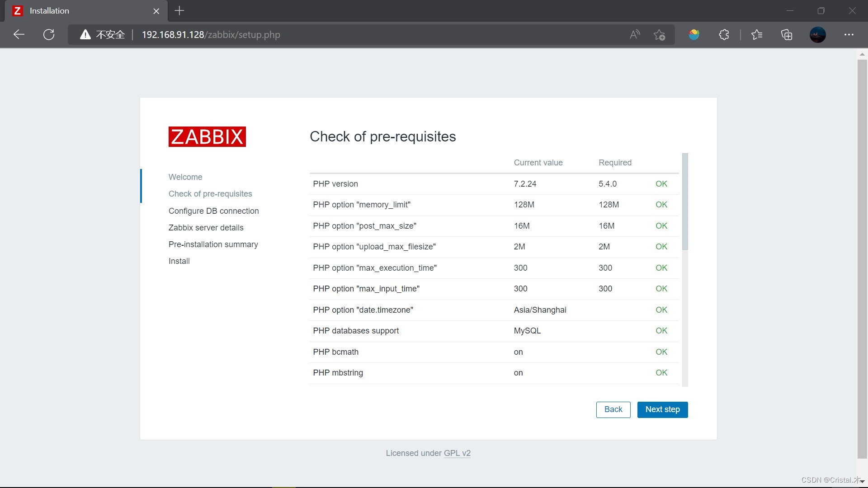Open the browser settings ellipsis menu

849,35
